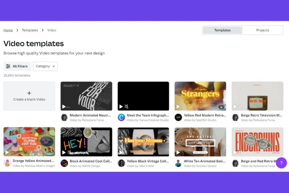Open the All Filters panel
Image resolution: width=289 pixels, height=193 pixels.
coord(17,66)
